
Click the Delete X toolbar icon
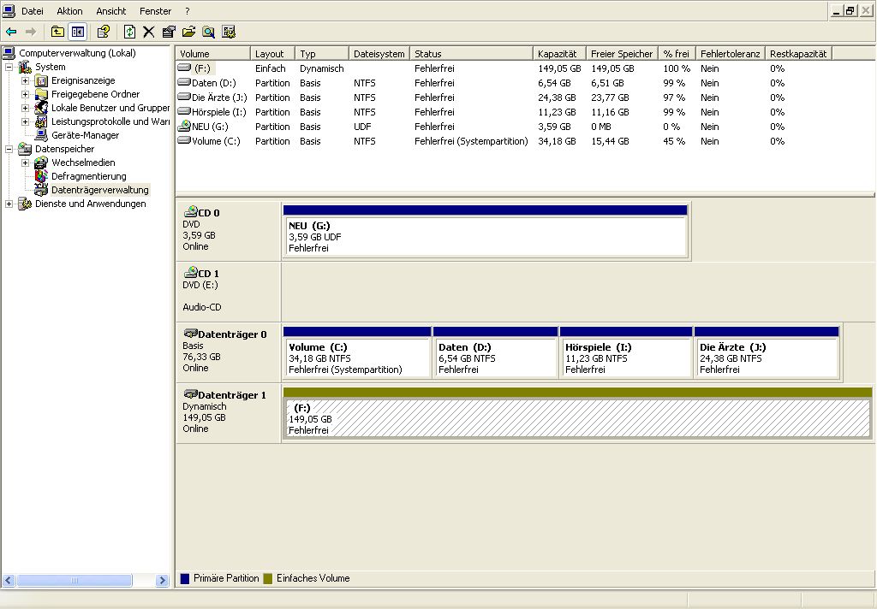click(x=148, y=32)
